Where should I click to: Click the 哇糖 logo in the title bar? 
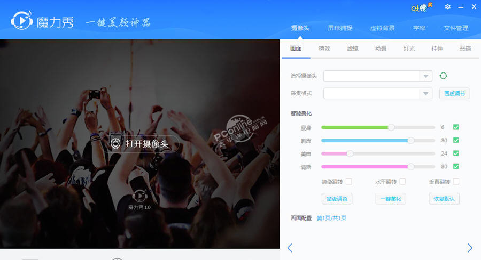click(x=421, y=7)
